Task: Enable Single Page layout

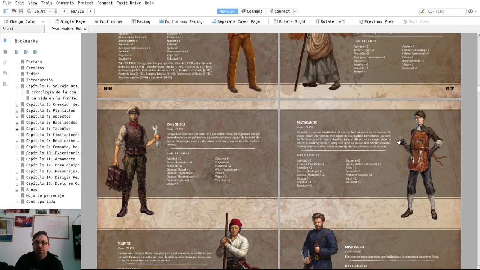Action: (x=70, y=21)
